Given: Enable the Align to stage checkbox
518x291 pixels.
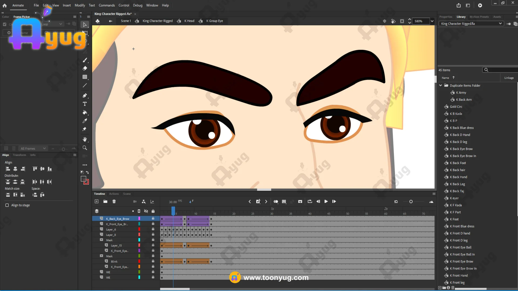Looking at the screenshot, I should click(x=7, y=205).
